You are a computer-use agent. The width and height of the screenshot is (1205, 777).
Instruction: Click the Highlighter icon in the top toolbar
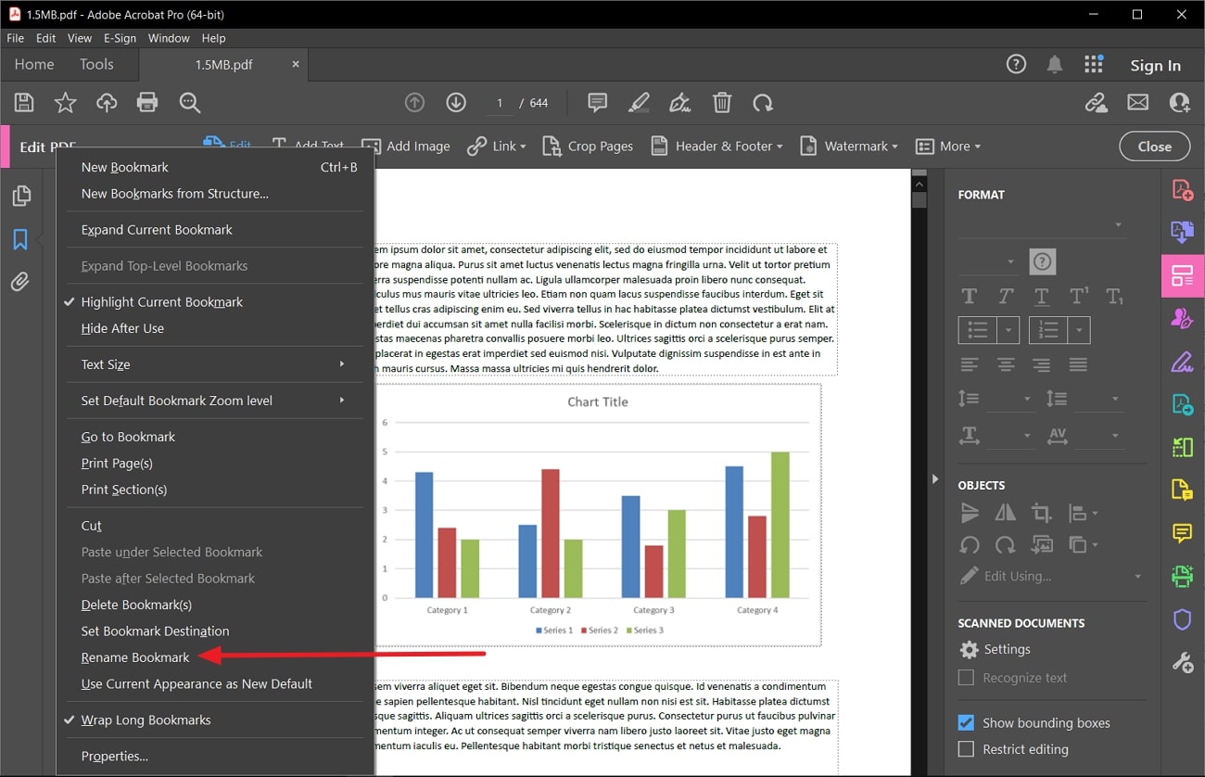click(638, 103)
